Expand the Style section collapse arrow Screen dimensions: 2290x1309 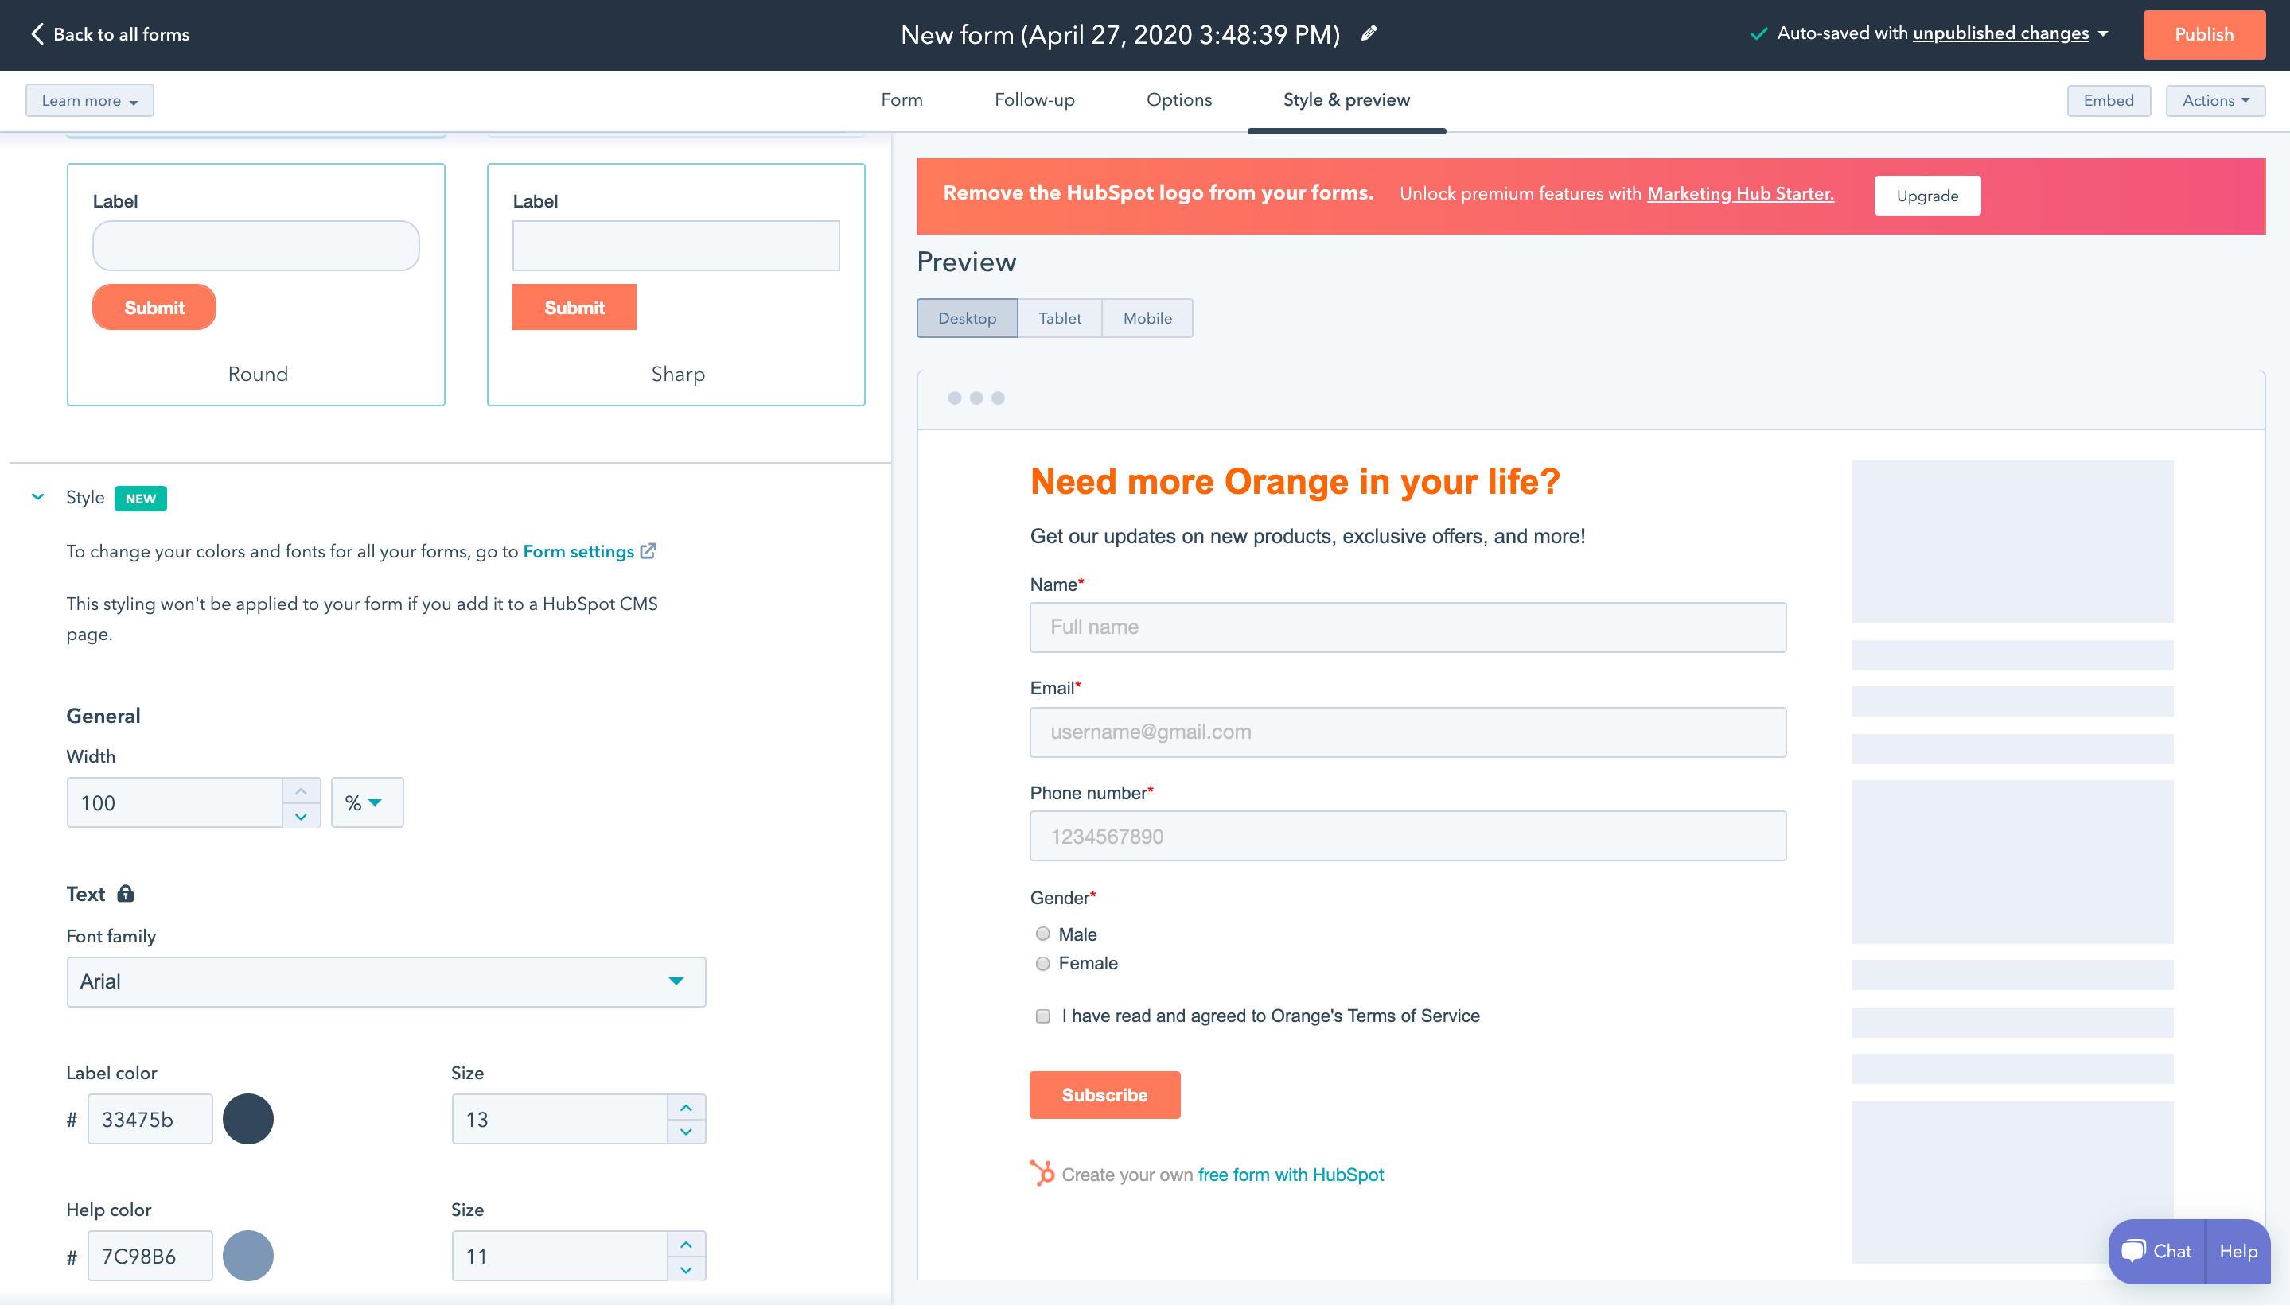[x=37, y=498]
